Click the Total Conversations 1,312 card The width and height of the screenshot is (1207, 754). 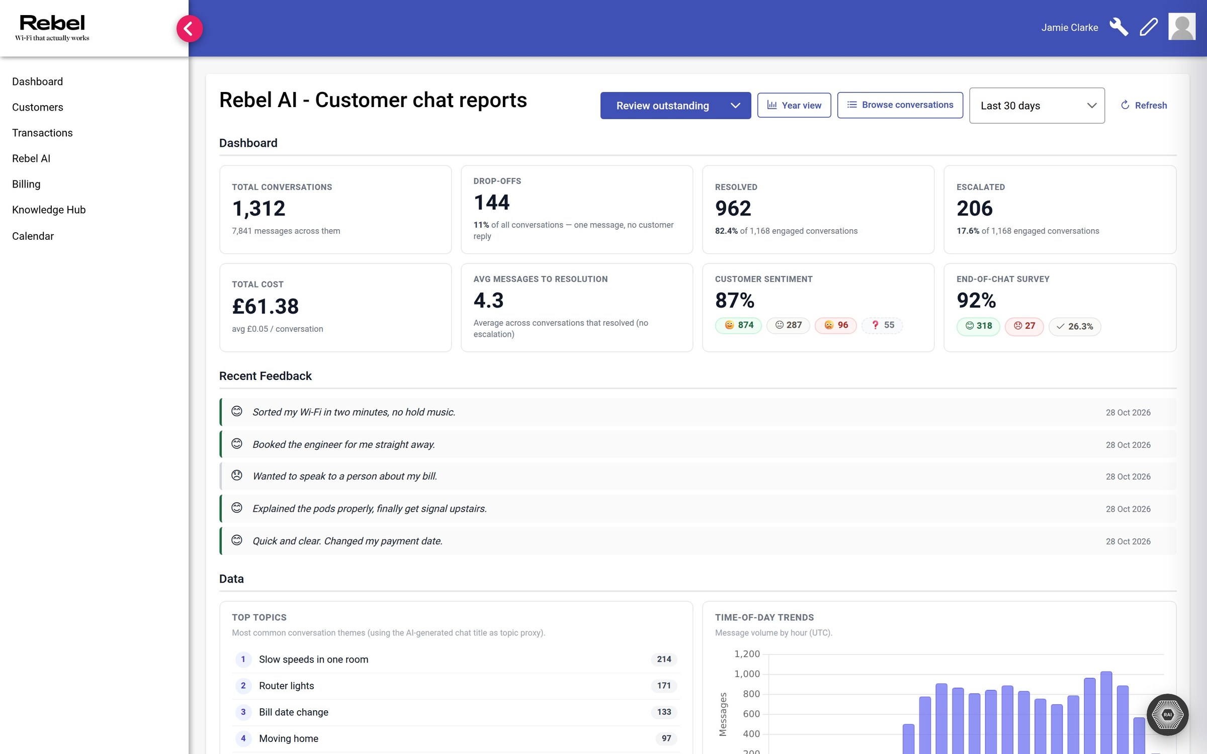[x=335, y=210]
